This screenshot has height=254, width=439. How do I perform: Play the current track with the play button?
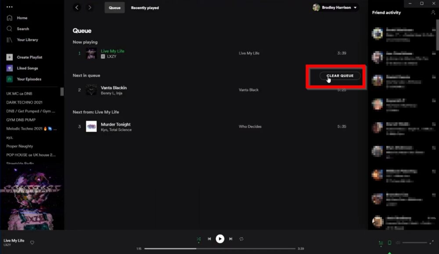click(x=220, y=239)
